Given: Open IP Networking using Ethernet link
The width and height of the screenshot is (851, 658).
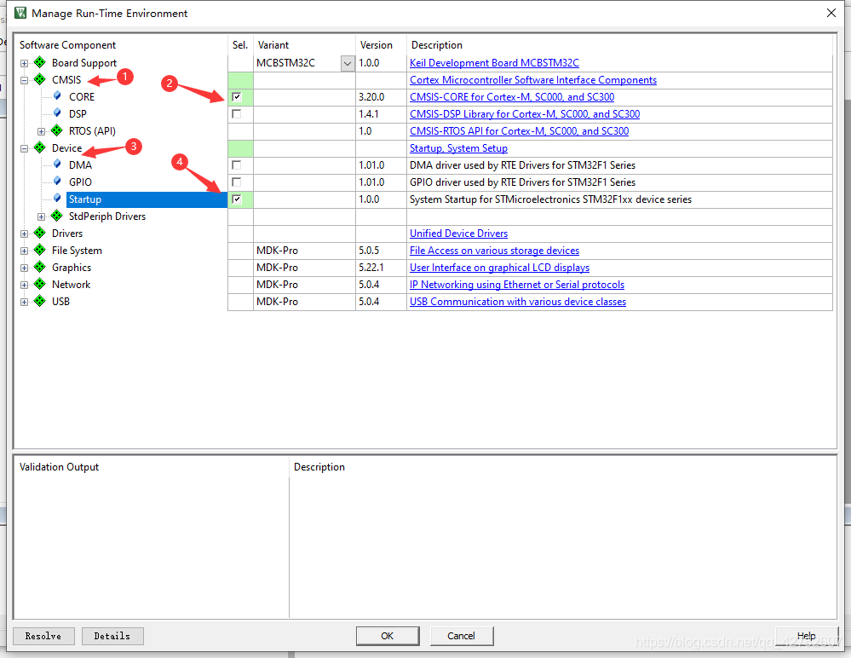Looking at the screenshot, I should tap(517, 285).
